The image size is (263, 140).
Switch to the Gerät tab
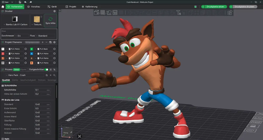[52, 7]
